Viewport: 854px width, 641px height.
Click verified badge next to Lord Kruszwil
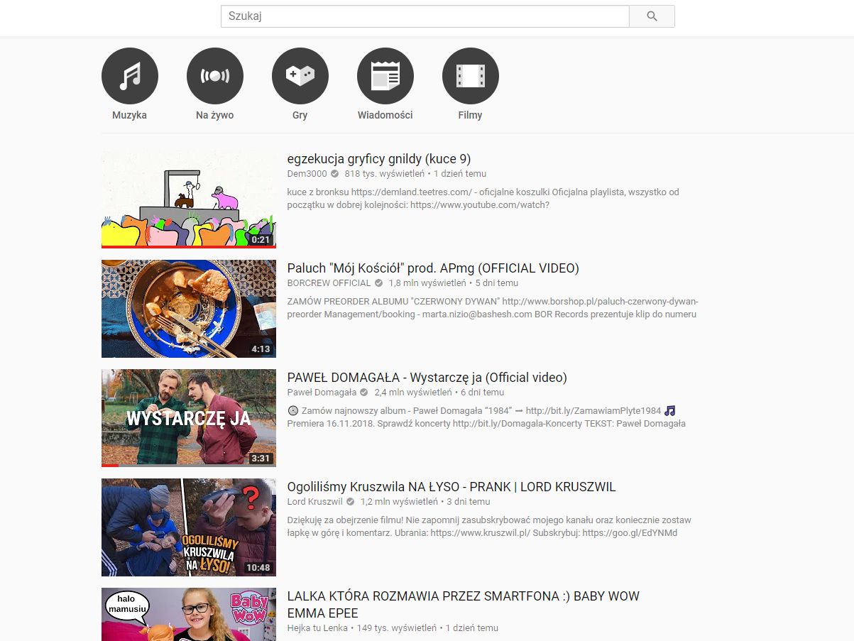(350, 502)
